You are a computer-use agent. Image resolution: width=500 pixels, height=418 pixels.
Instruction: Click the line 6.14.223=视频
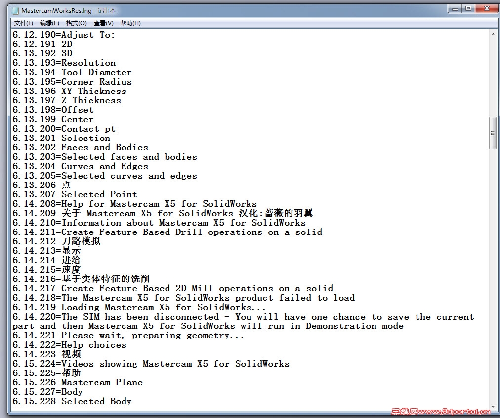46,354
